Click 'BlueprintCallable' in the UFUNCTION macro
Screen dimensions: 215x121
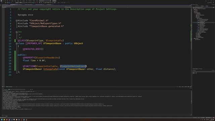[46, 66]
